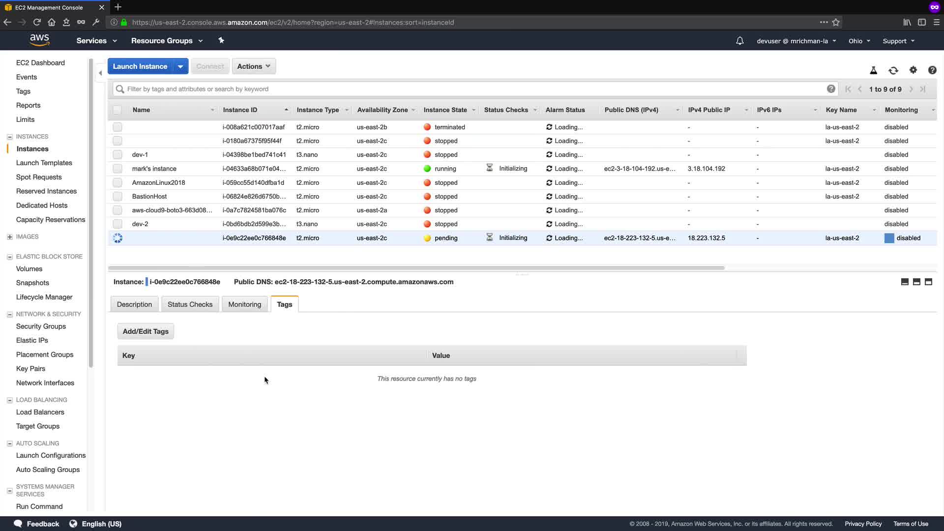
Task: Open the Actions dropdown menu
Action: coord(254,66)
